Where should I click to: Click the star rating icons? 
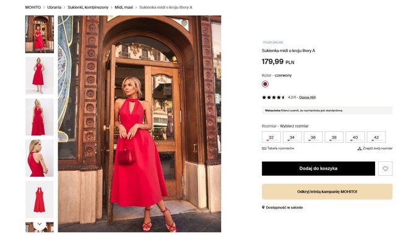pos(274,97)
